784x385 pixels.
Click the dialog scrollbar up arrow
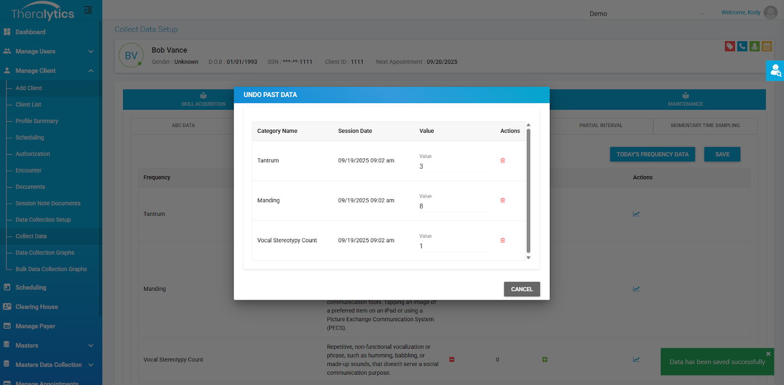pos(528,125)
